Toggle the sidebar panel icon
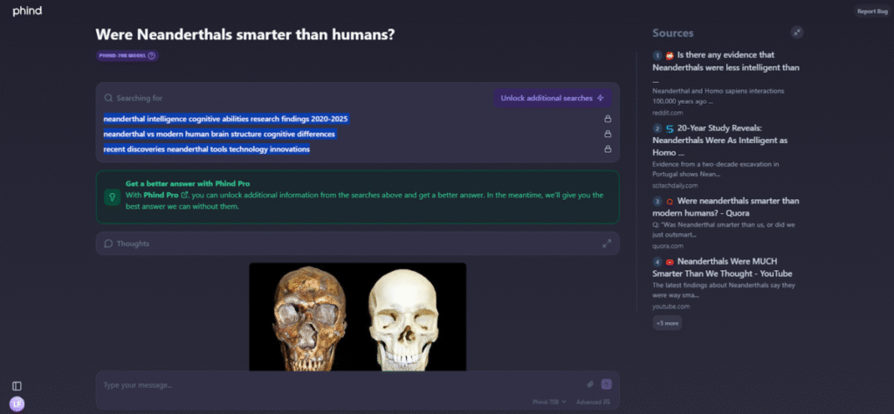894x414 pixels. pyautogui.click(x=17, y=386)
